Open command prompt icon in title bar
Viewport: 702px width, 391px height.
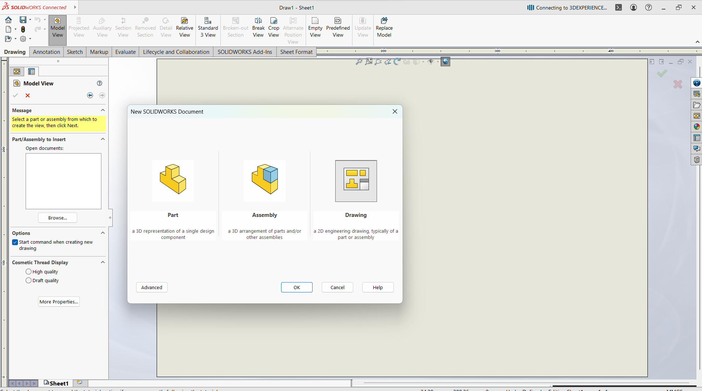[x=619, y=7]
